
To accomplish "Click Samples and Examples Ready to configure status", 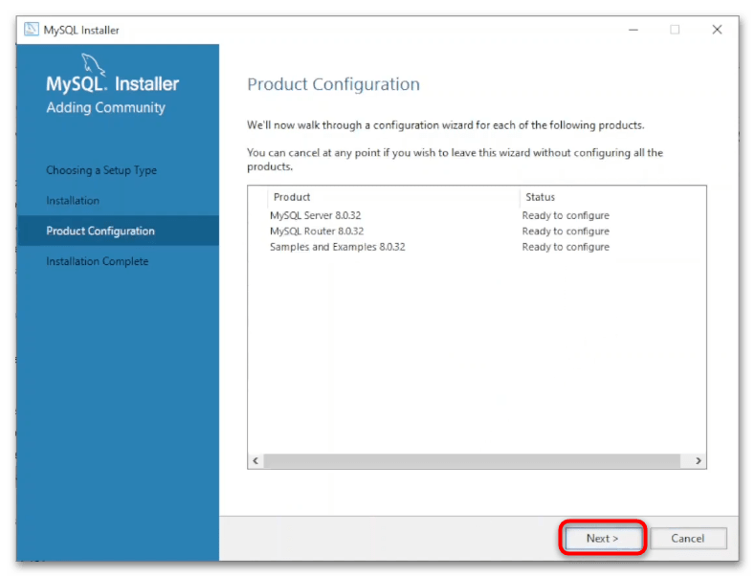I will click(x=566, y=247).
